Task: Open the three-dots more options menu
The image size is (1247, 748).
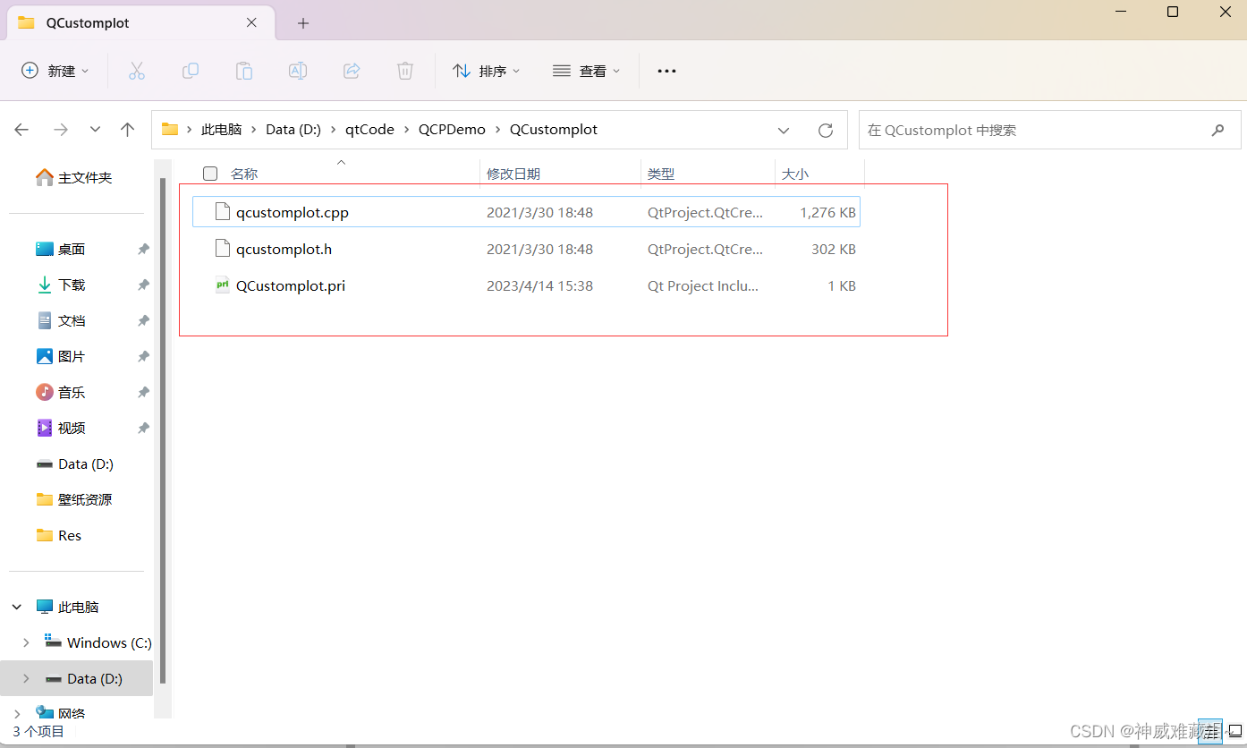Action: click(666, 71)
